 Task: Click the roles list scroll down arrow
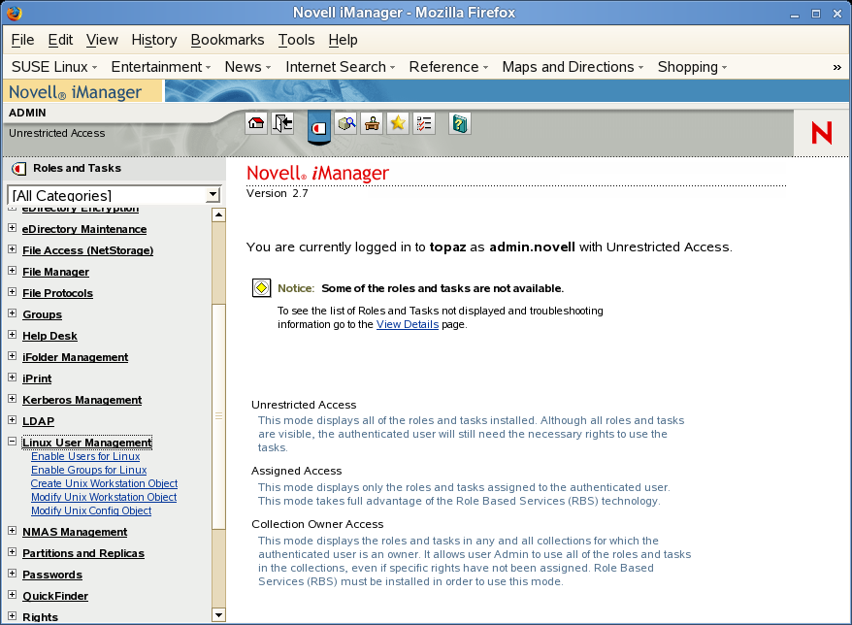(x=218, y=615)
